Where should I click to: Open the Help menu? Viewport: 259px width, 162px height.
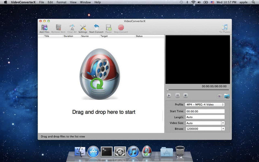point(97,2)
